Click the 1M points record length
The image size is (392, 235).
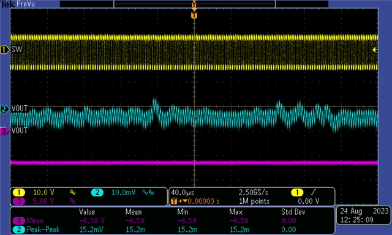tap(254, 201)
